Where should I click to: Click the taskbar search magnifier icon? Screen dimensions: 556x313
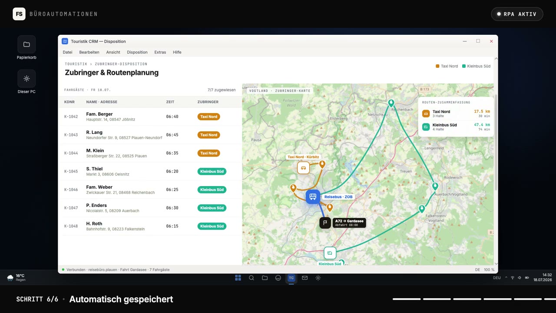252,278
